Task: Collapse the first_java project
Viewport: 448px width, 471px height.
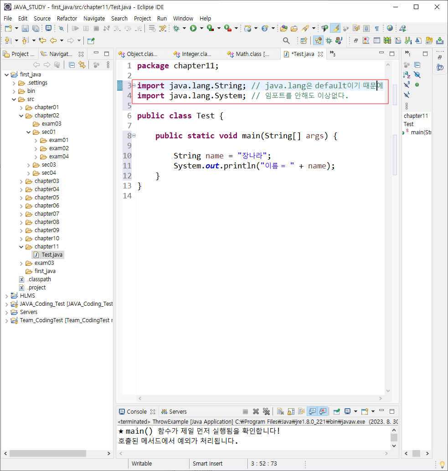Action: pos(7,75)
